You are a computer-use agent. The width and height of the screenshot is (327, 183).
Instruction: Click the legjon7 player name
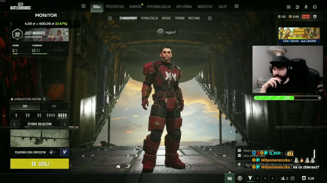pyautogui.click(x=171, y=32)
